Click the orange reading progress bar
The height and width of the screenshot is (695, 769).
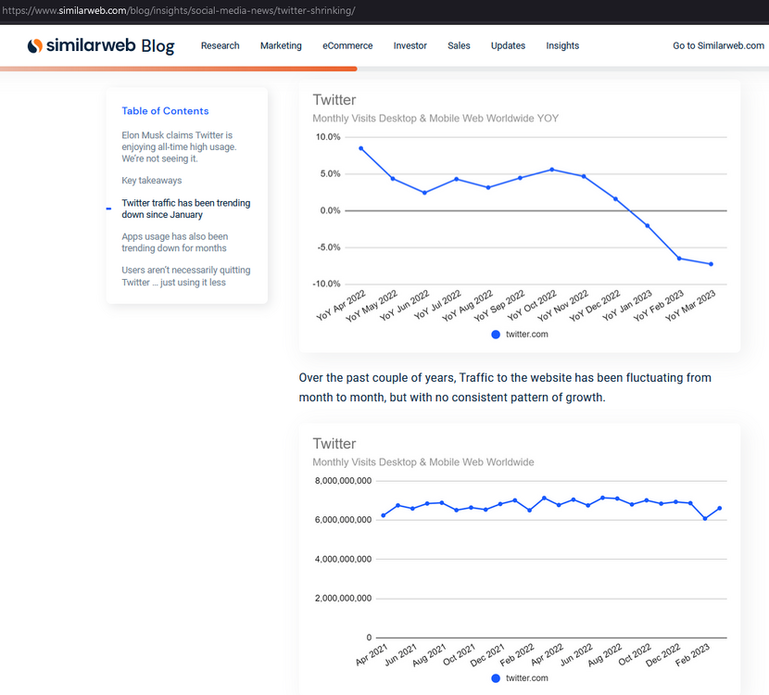pyautogui.click(x=178, y=69)
